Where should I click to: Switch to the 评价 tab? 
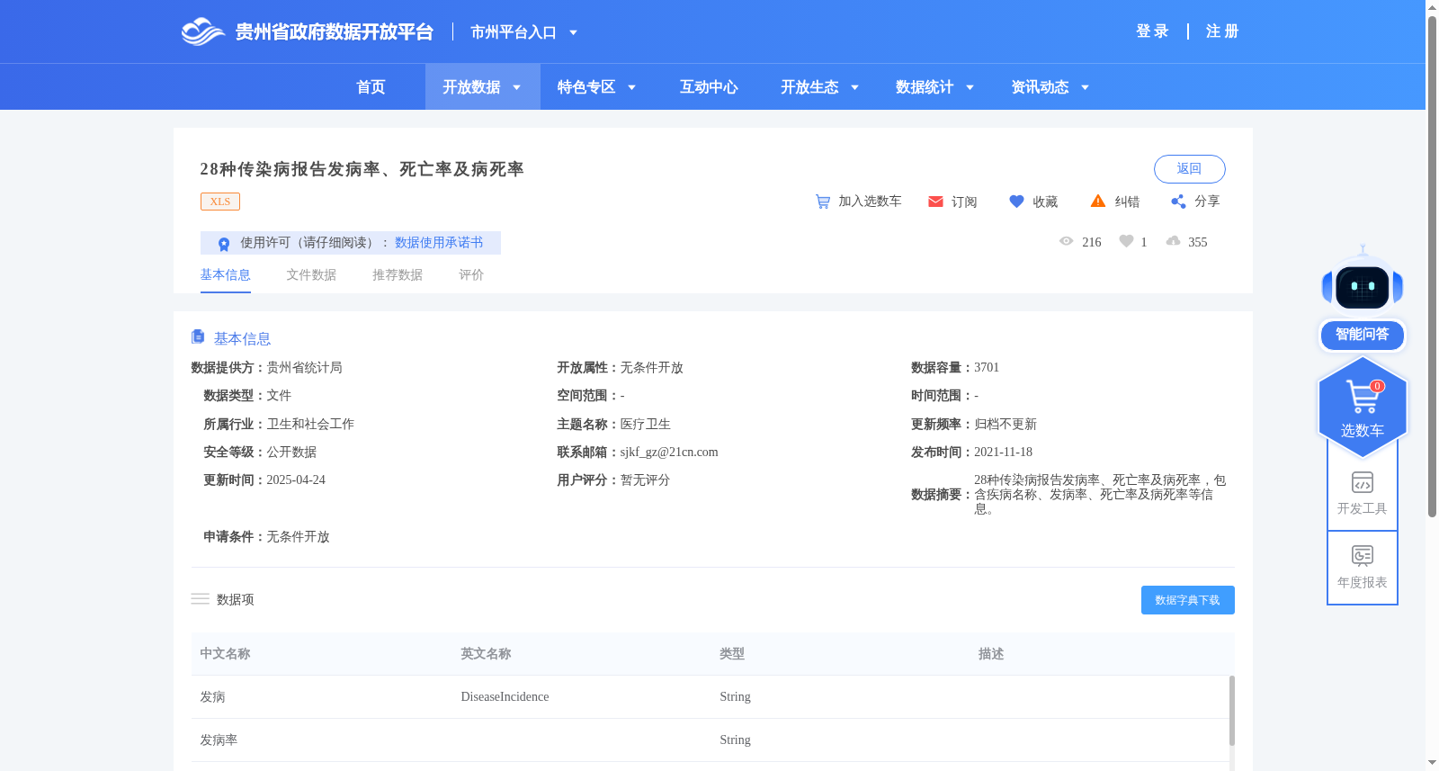[471, 275]
